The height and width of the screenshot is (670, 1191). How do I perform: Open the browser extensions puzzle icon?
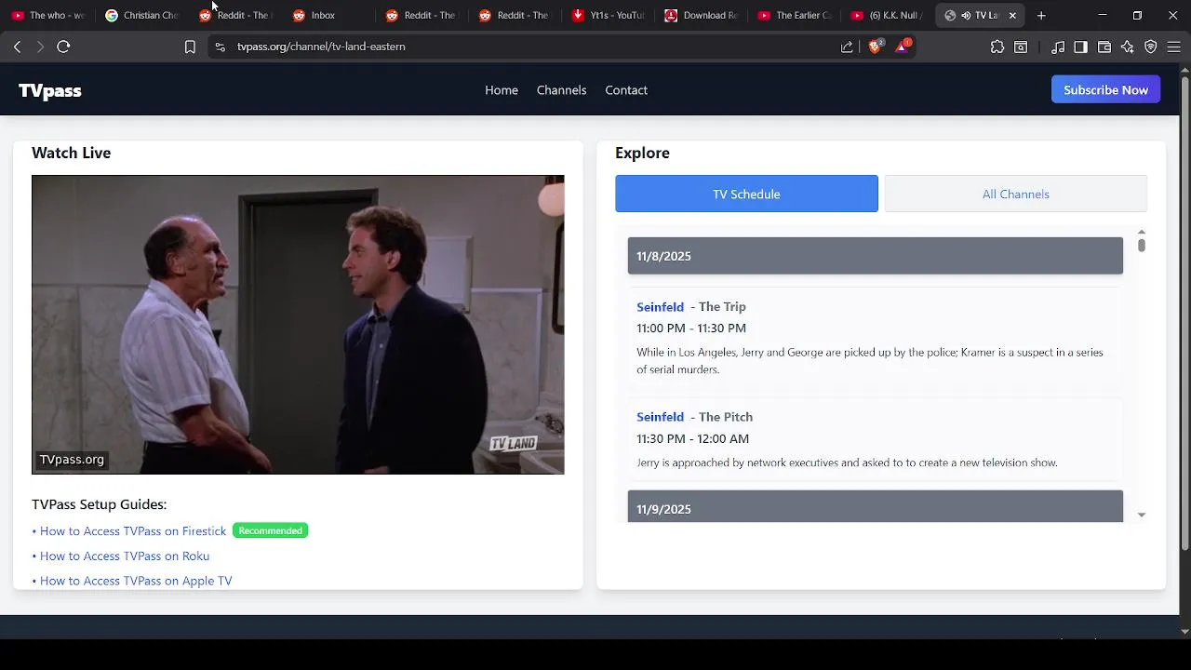click(997, 47)
